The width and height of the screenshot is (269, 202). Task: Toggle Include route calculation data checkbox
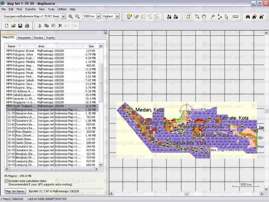6,180
